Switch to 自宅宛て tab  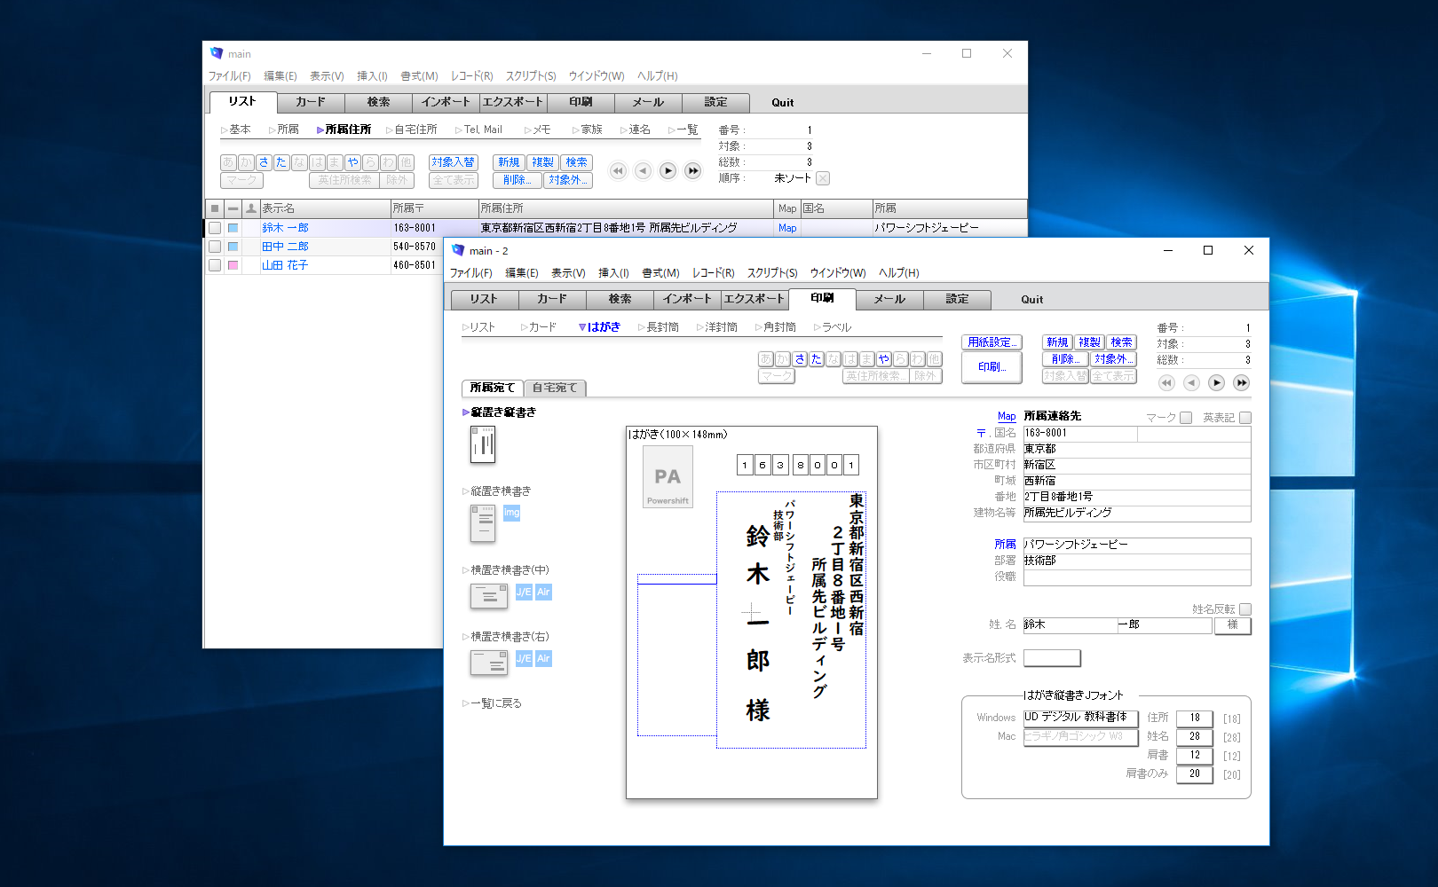555,388
